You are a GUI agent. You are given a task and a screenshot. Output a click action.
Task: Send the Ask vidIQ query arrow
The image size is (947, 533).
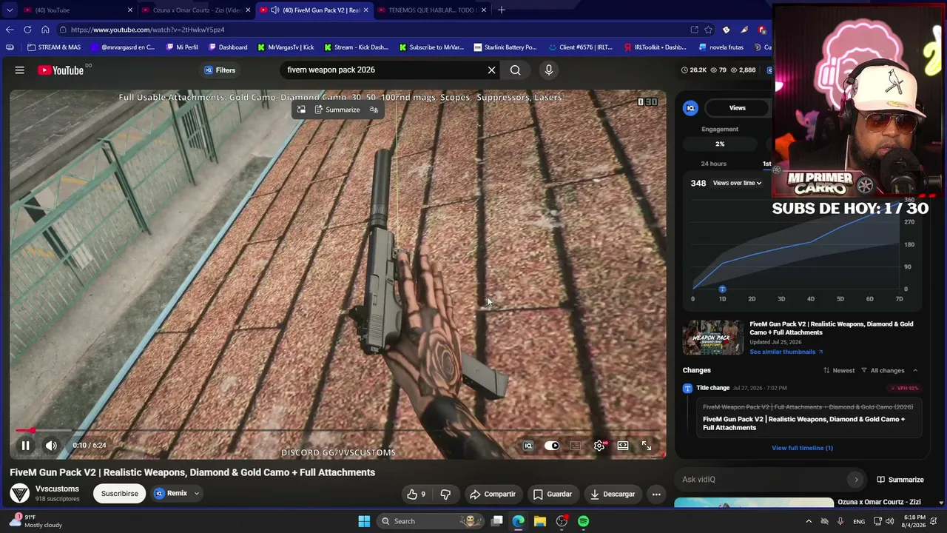pos(856,480)
